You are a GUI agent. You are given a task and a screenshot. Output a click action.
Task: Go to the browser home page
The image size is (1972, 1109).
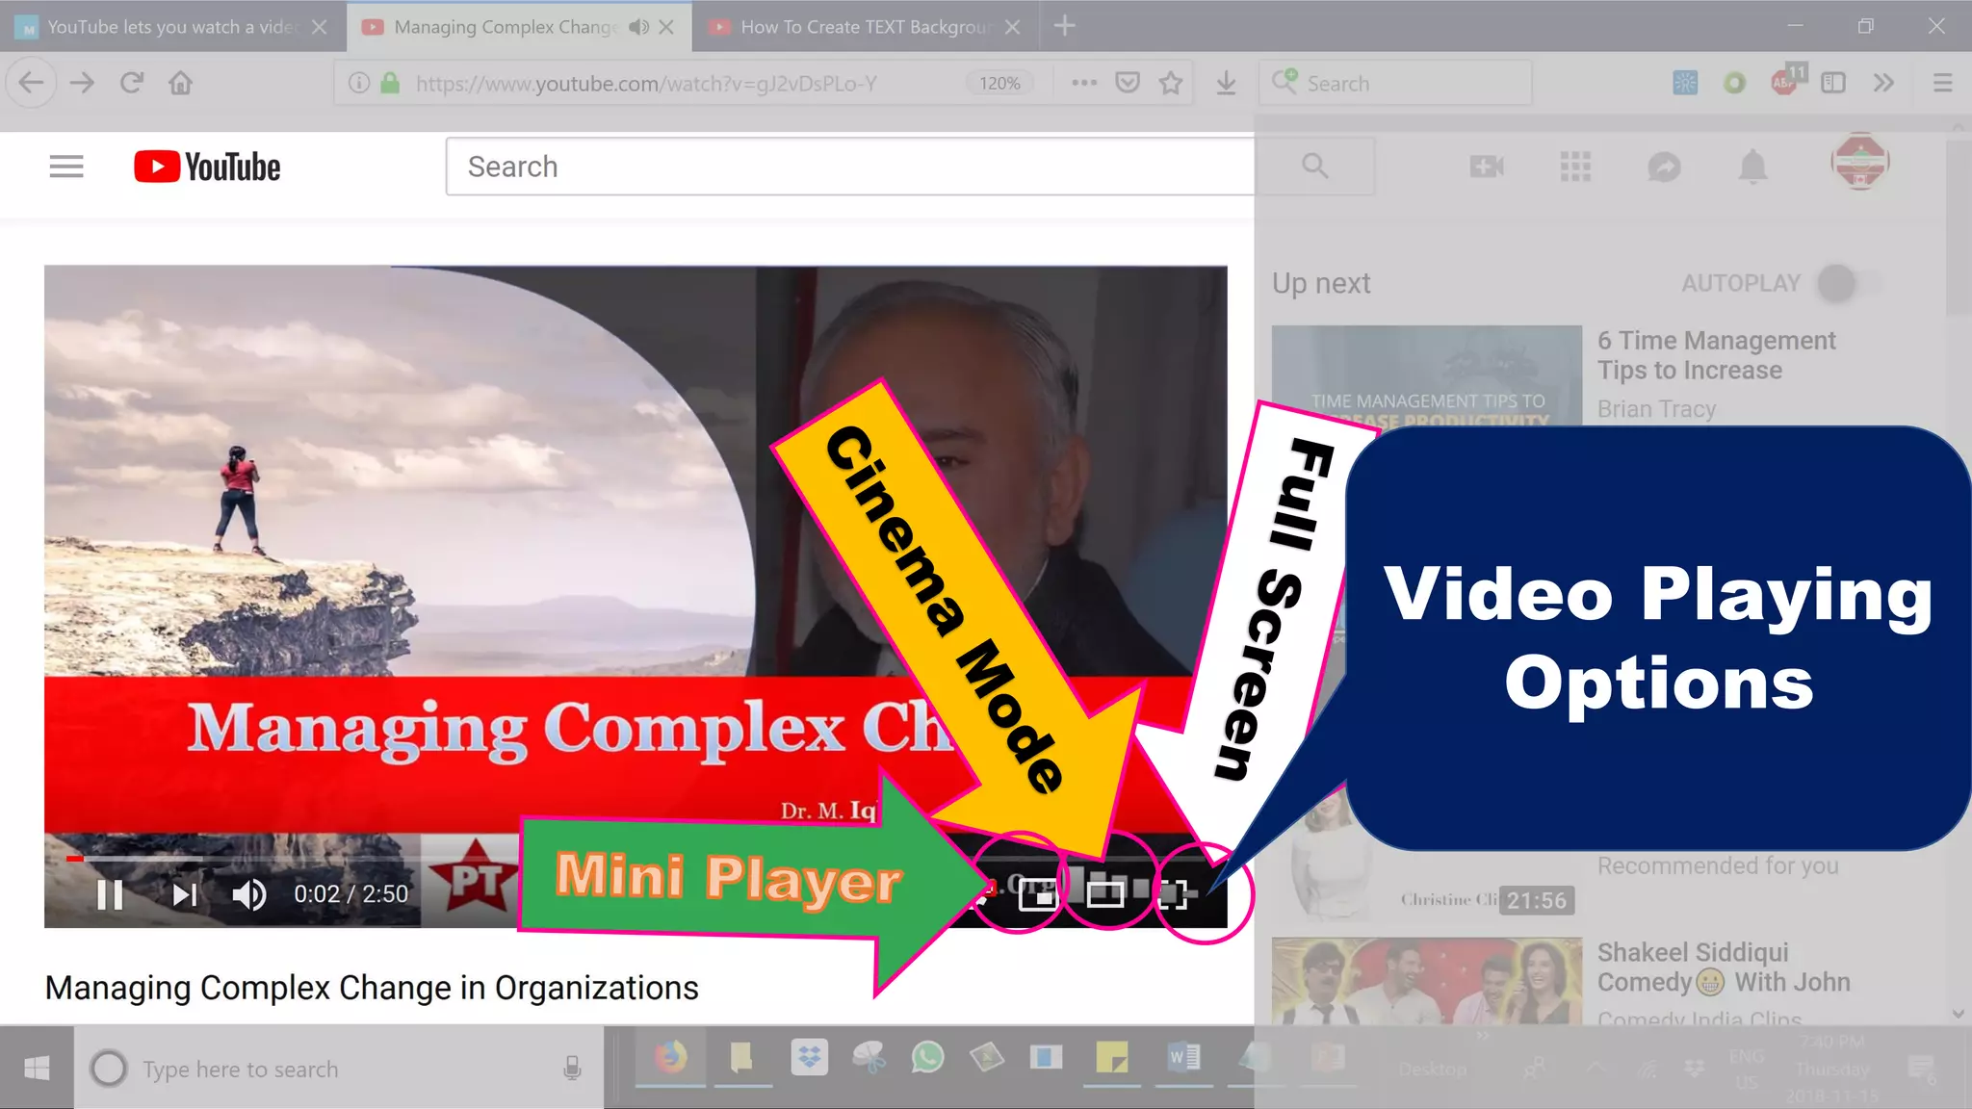coord(181,83)
